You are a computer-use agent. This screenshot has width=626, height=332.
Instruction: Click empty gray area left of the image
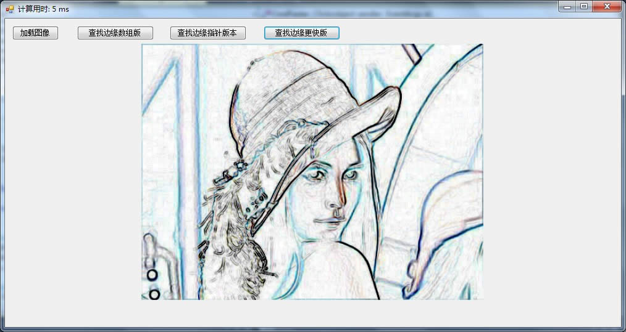coord(71,185)
